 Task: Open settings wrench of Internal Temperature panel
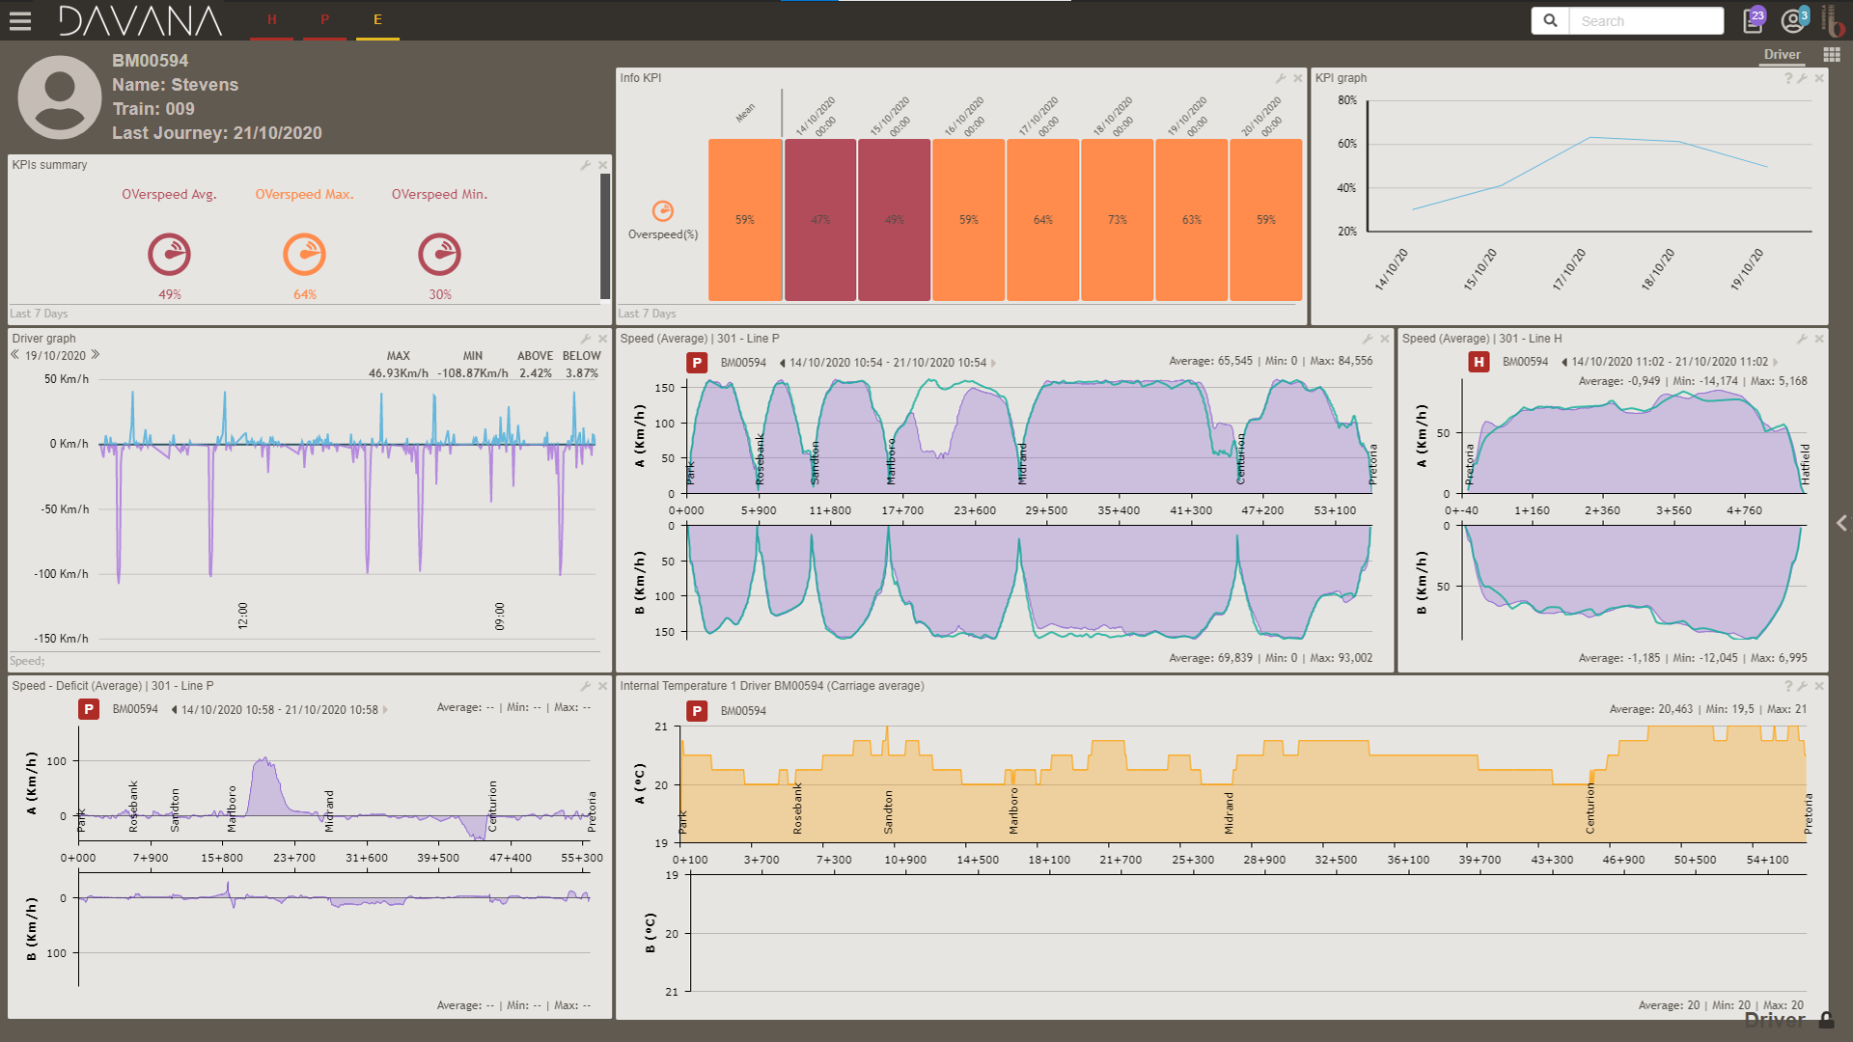[1802, 686]
